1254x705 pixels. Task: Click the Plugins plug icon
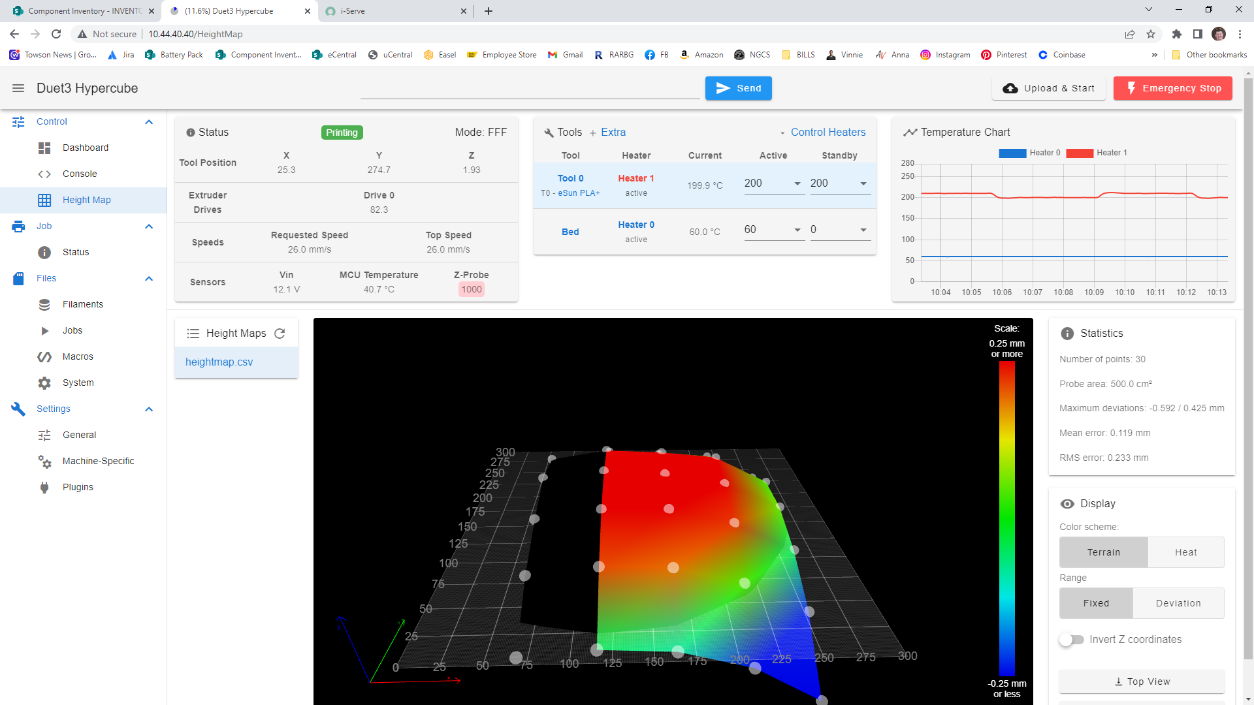[x=44, y=488]
